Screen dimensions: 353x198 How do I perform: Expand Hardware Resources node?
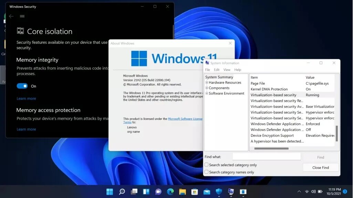[207, 82]
